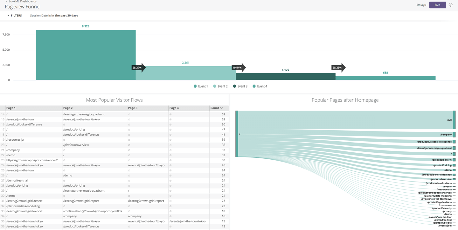
Task: Select the Event 2 bar with 2,361
Action: 185,73
